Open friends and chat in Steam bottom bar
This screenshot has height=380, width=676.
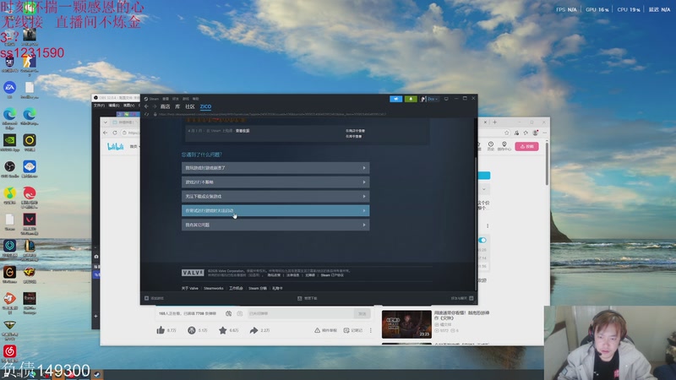click(x=462, y=298)
